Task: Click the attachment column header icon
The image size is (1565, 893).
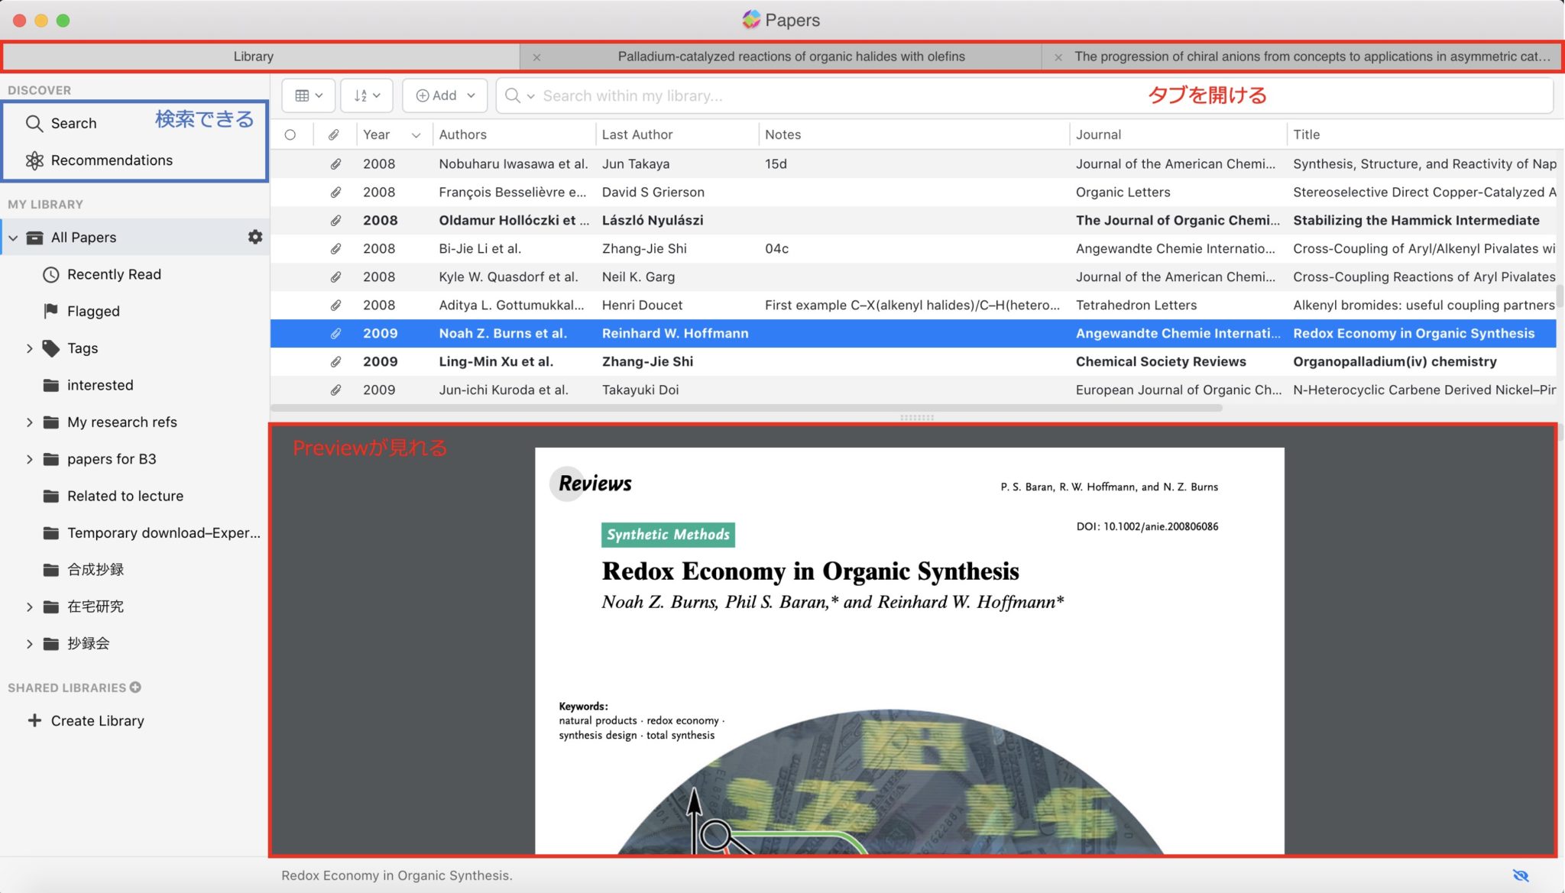Action: click(x=334, y=134)
